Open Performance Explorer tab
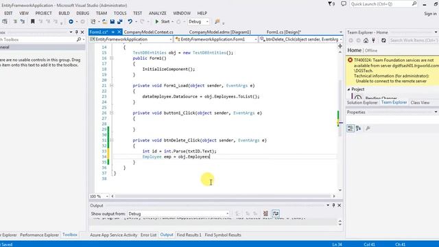This screenshot has width=439, height=247. 40,235
